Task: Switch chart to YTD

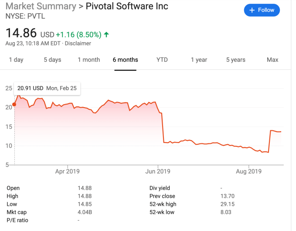Action: 162,60
